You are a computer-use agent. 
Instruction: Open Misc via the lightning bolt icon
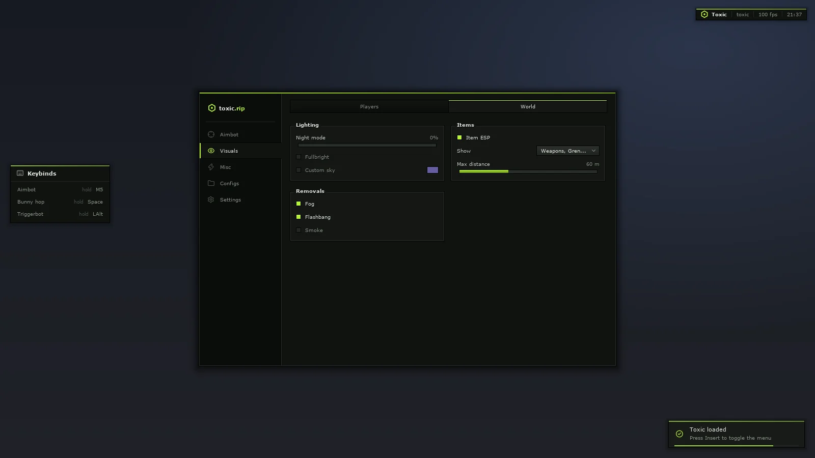[x=211, y=167]
